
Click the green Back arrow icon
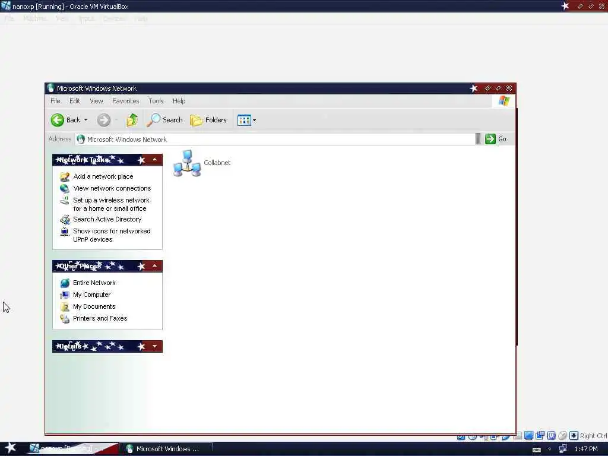tap(58, 120)
